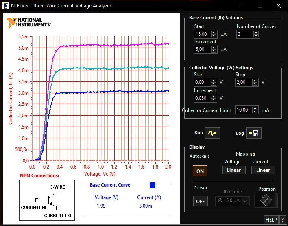The image size is (288, 226).
Task: Toggle the Cursor OFF button
Action: [201, 201]
